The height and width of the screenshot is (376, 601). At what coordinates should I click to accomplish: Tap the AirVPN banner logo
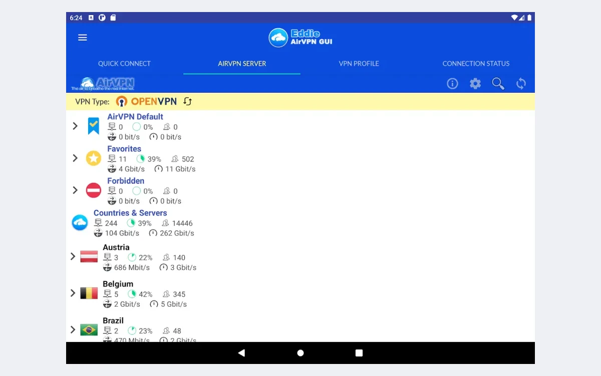pos(103,84)
